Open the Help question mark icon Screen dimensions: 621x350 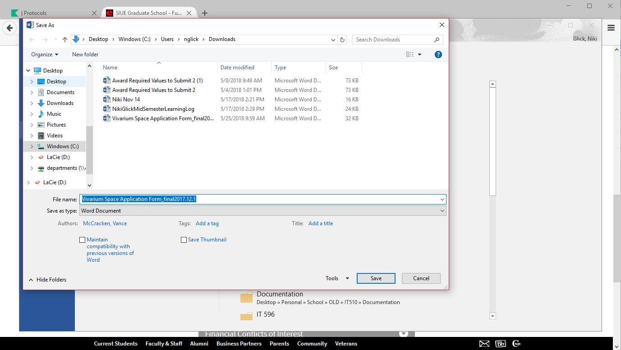coord(438,55)
